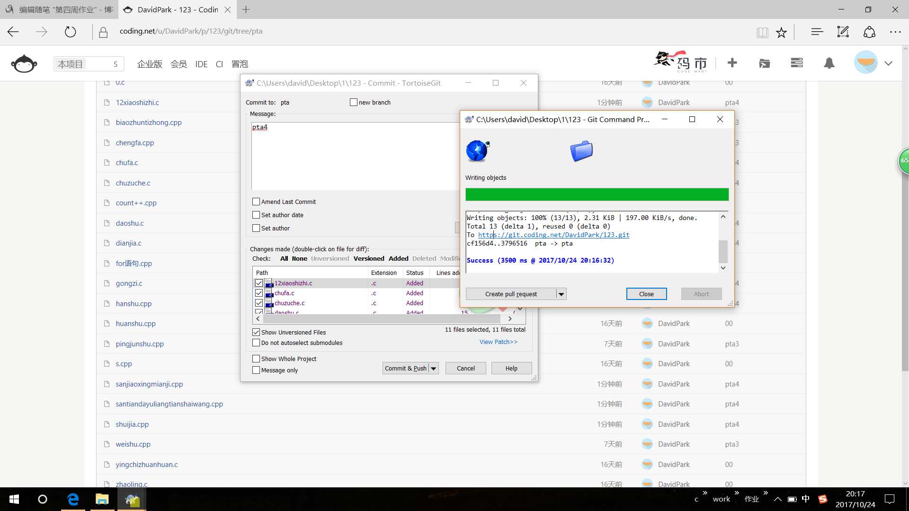Click the bookmark/star icon in browser toolbar
Image resolution: width=909 pixels, height=511 pixels.
(782, 31)
